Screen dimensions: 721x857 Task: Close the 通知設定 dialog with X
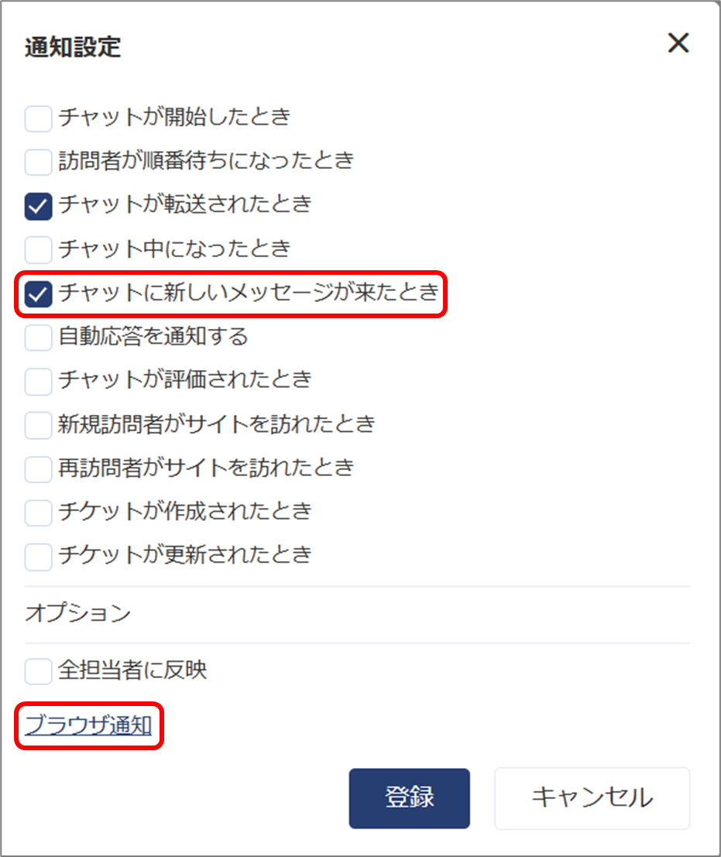coord(678,43)
